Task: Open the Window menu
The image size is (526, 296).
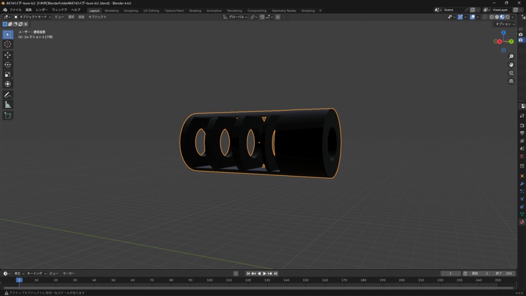Action: 60,10
